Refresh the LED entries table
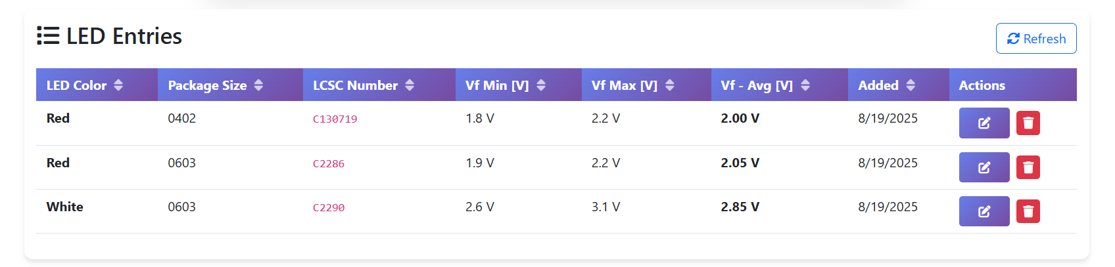Screen dimensions: 1115x267 (x=1035, y=39)
